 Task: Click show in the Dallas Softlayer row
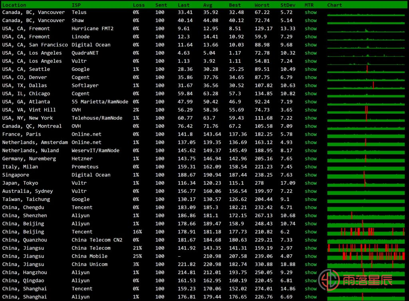tap(311, 86)
